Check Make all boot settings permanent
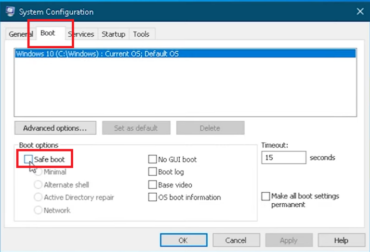The image size is (370, 252). [266, 196]
